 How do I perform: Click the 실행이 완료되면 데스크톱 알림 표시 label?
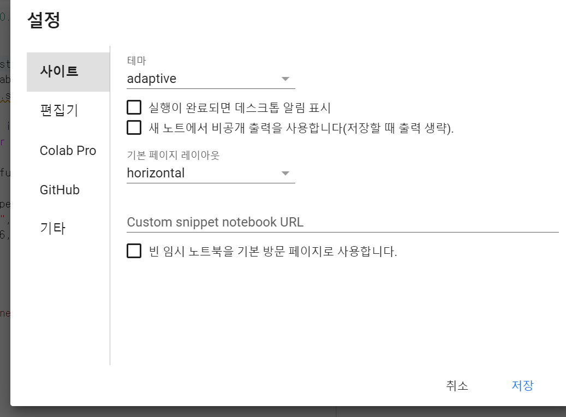coord(240,108)
